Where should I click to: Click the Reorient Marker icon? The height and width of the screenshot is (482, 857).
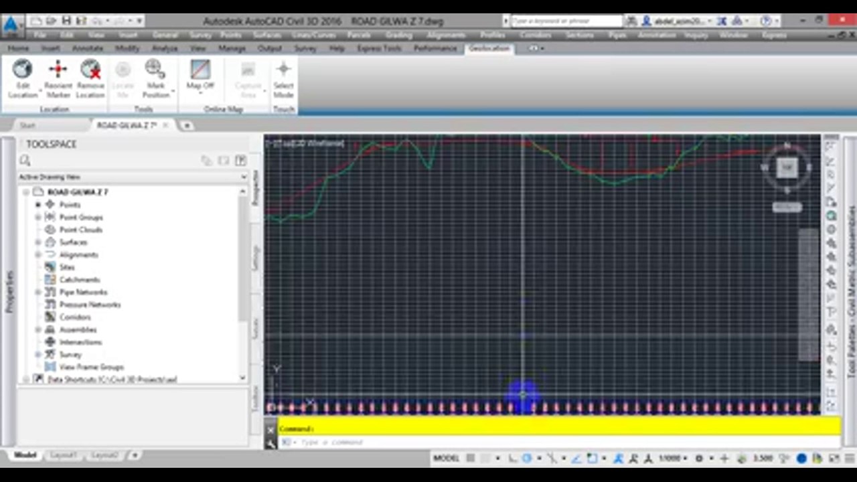point(58,69)
